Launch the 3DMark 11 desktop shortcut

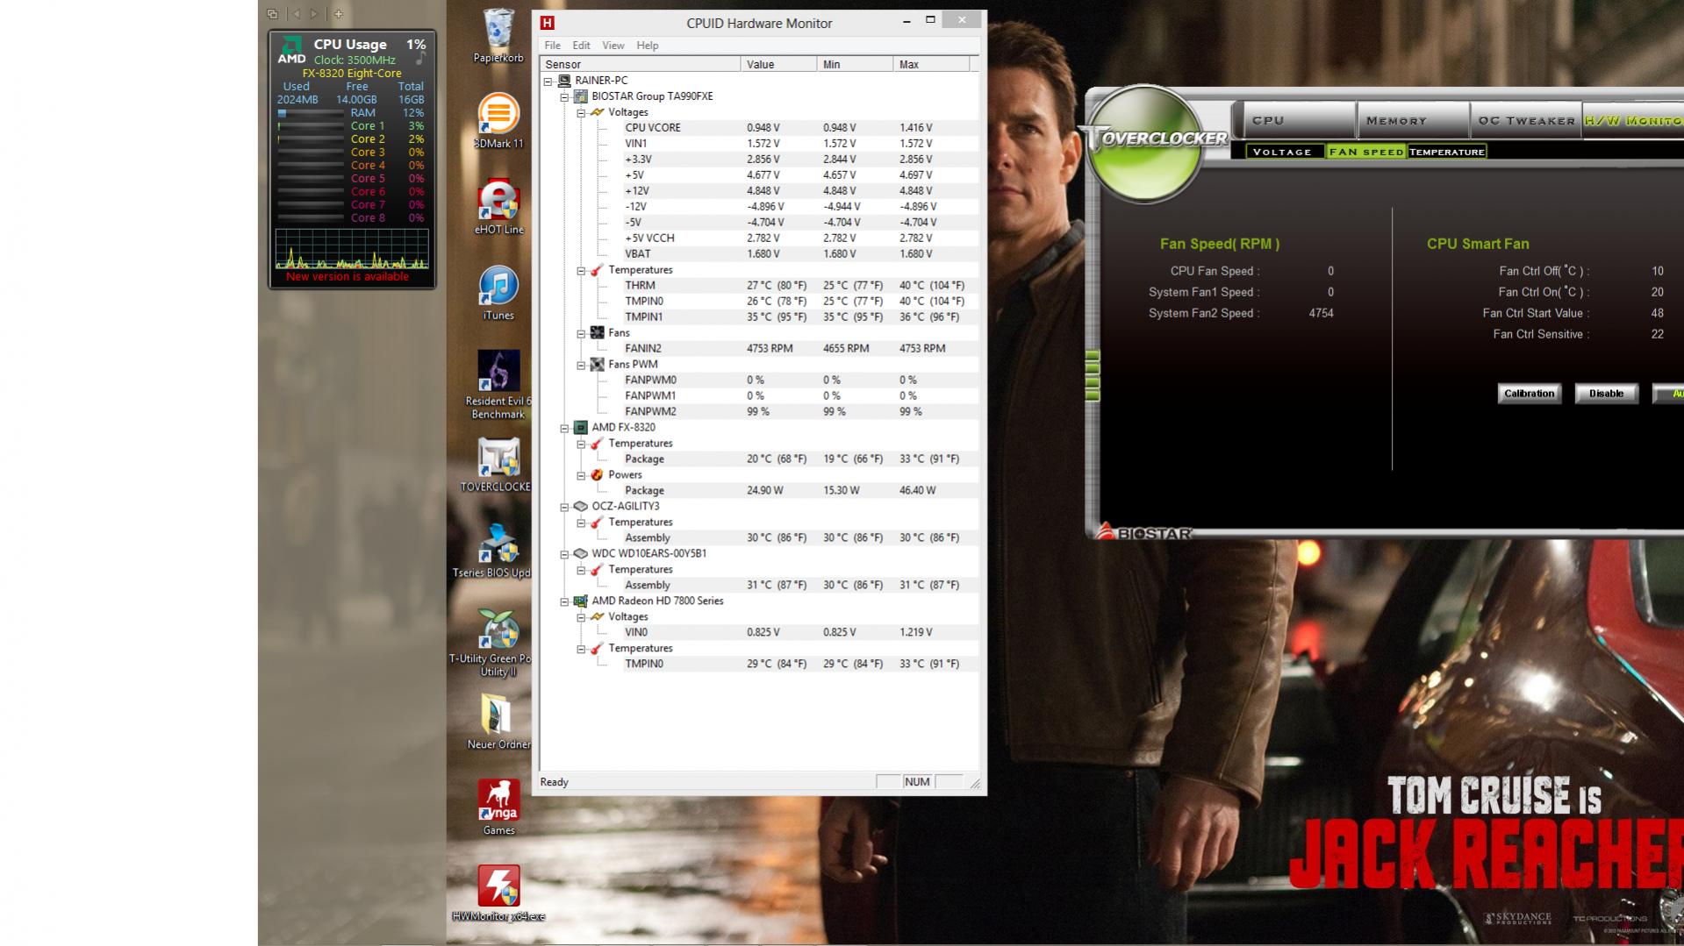498,121
